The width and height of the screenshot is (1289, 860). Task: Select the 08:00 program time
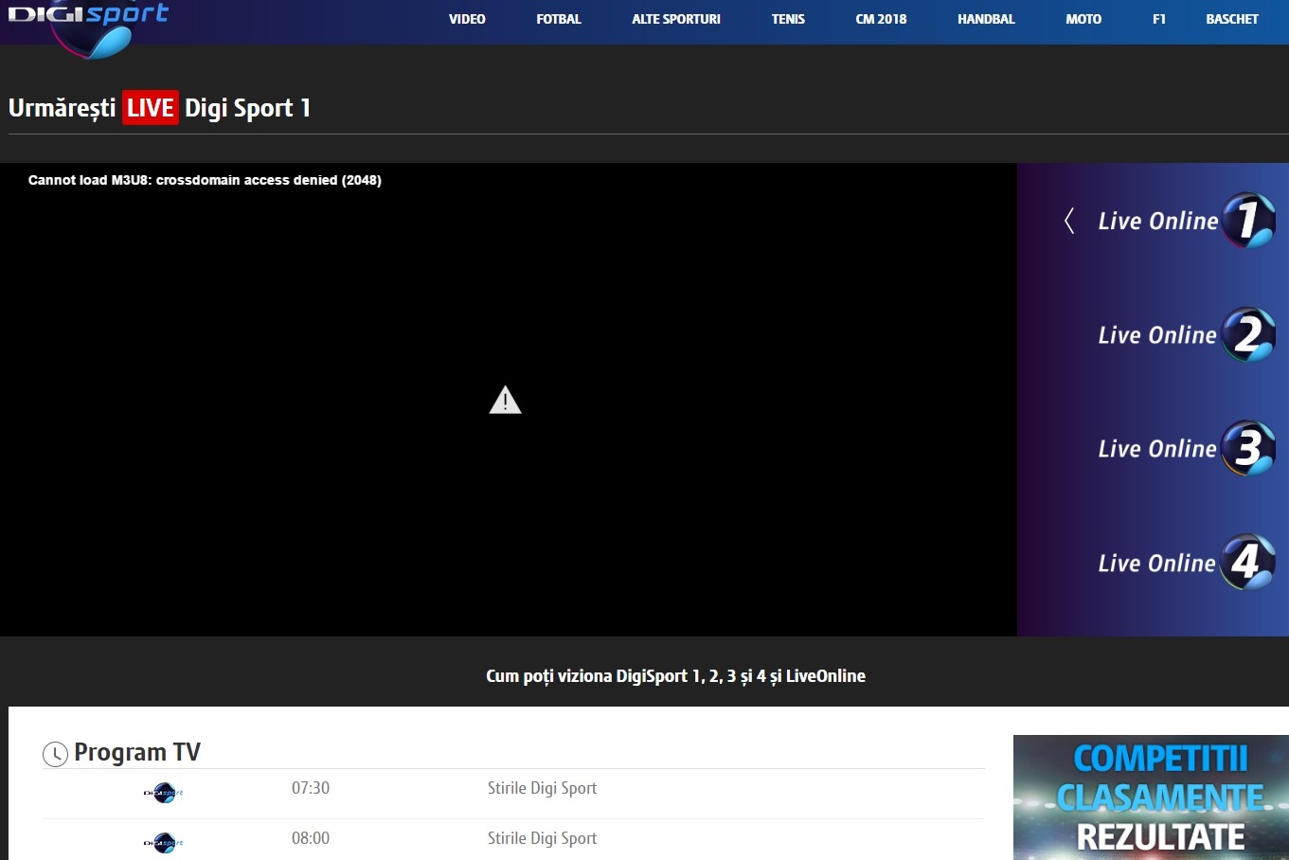coord(311,838)
